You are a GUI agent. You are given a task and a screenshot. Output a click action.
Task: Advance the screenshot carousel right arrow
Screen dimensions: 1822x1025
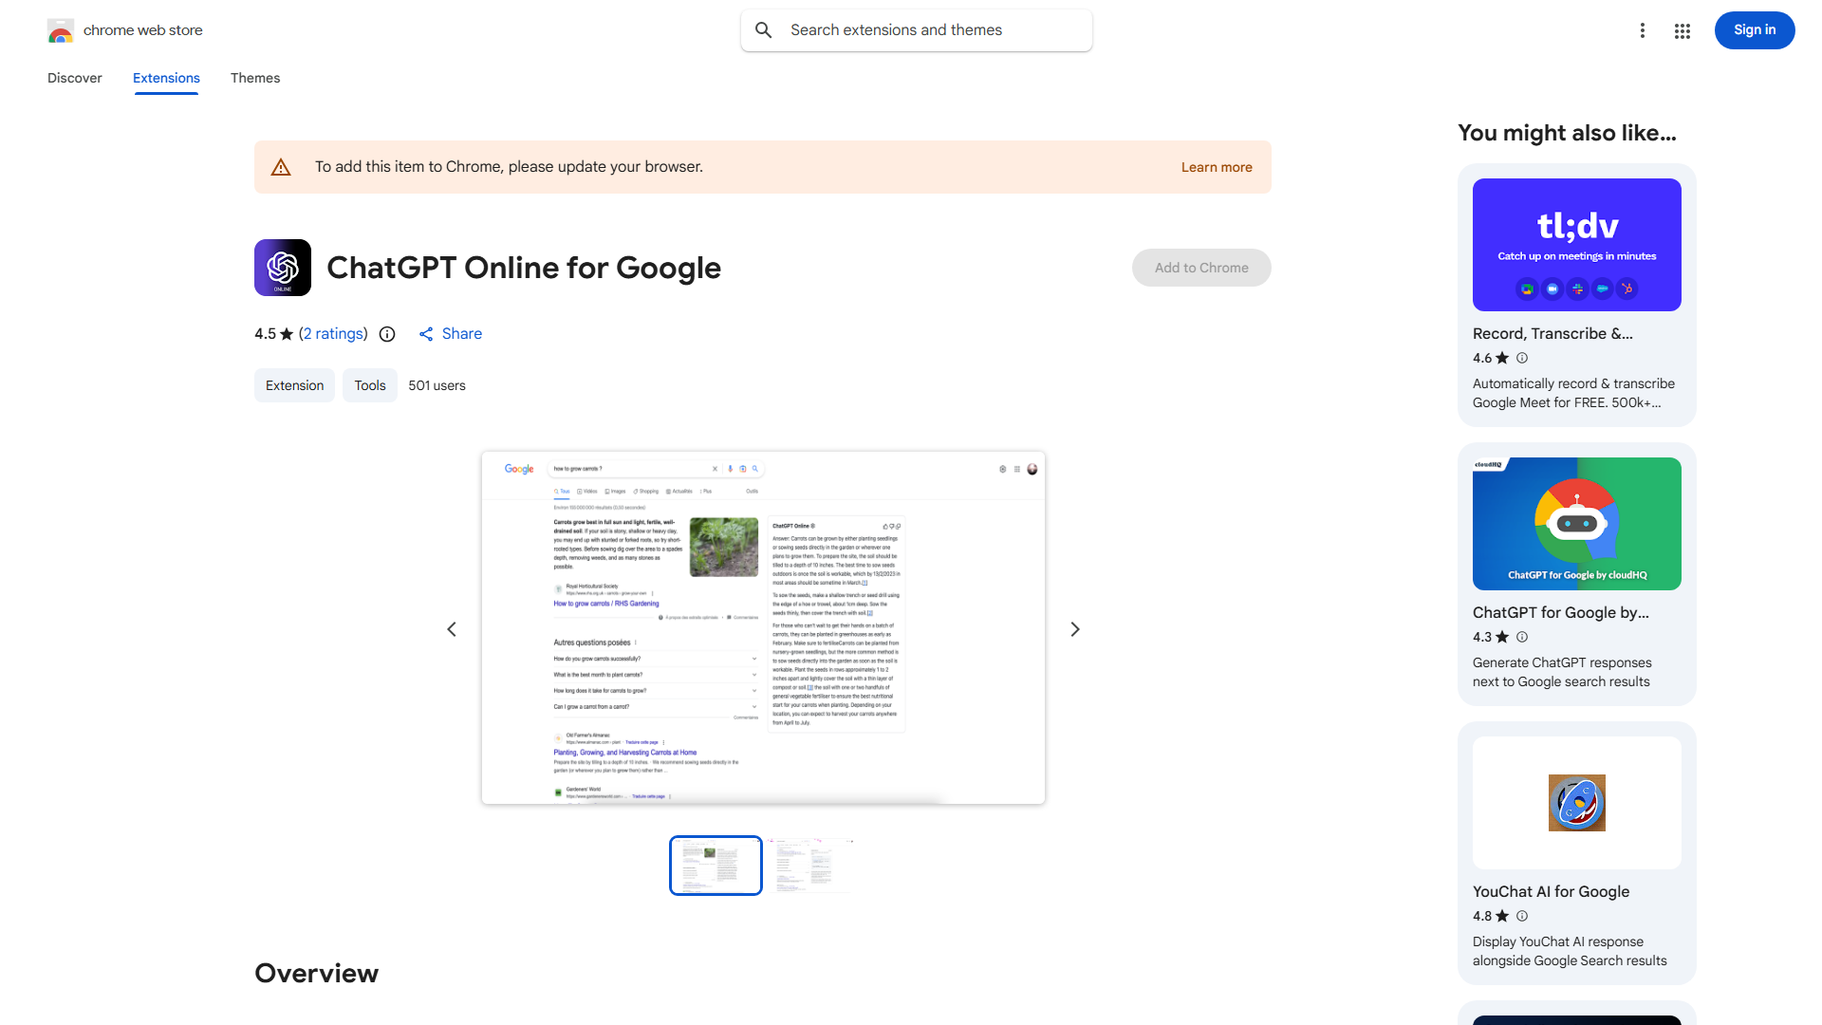coord(1074,628)
